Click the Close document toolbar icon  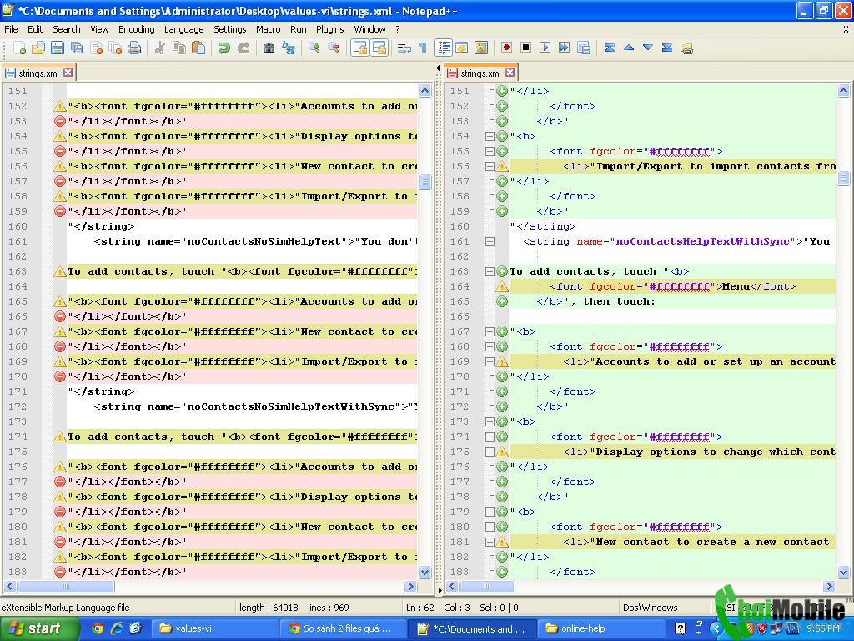(97, 48)
